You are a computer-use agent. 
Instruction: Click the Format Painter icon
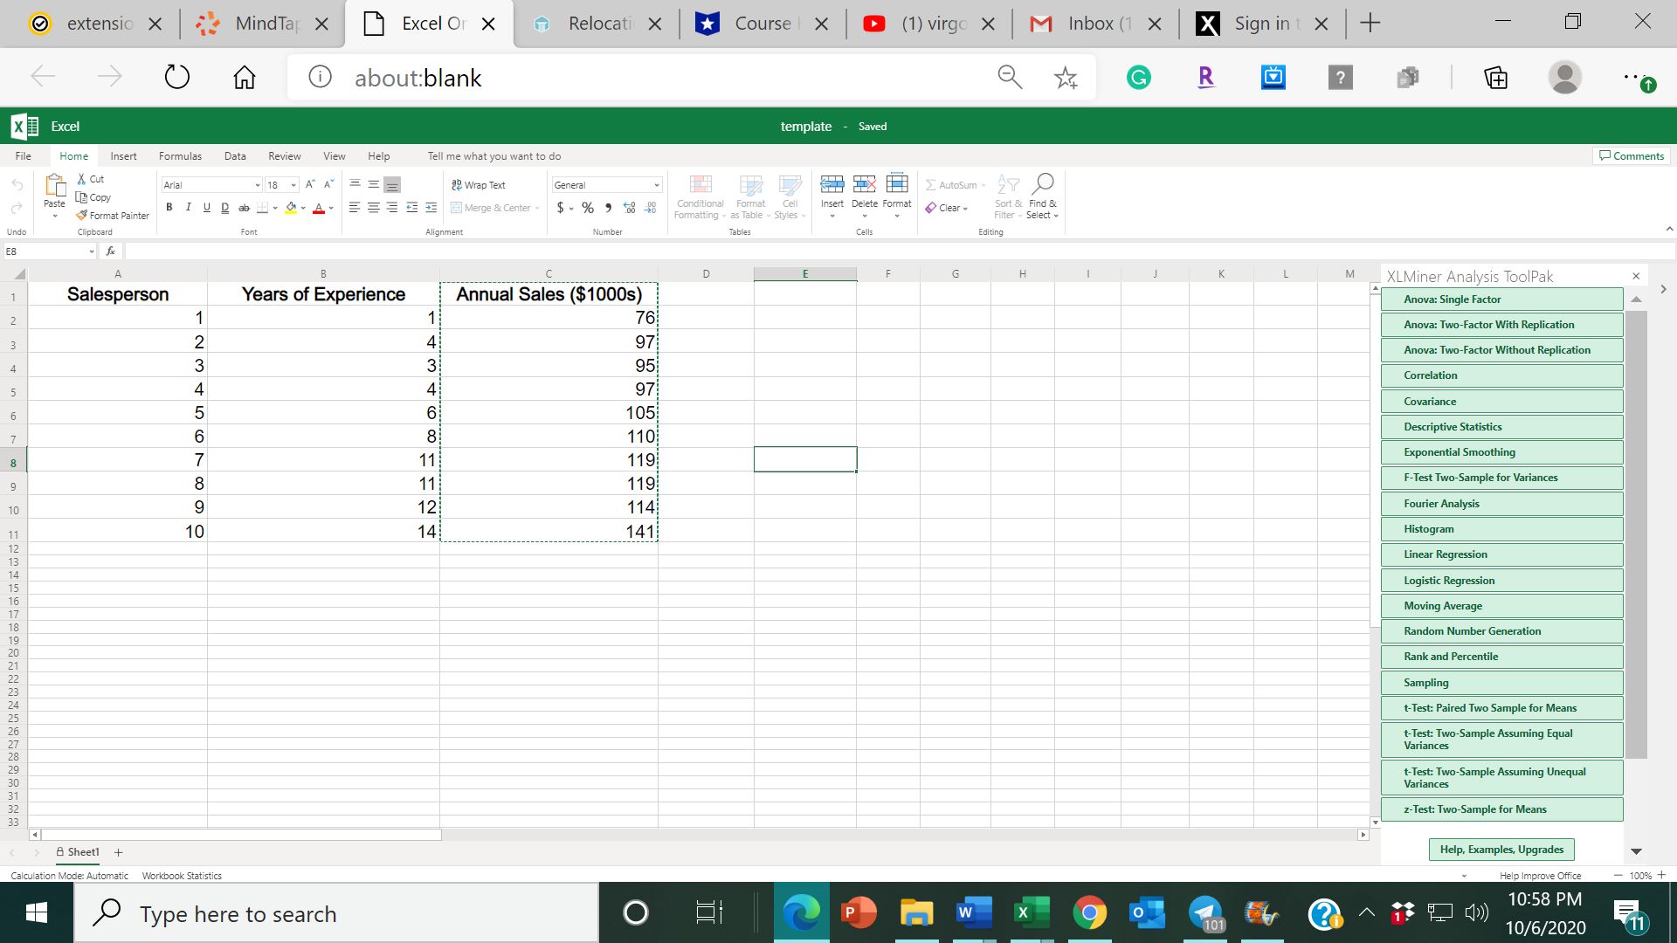(82, 215)
